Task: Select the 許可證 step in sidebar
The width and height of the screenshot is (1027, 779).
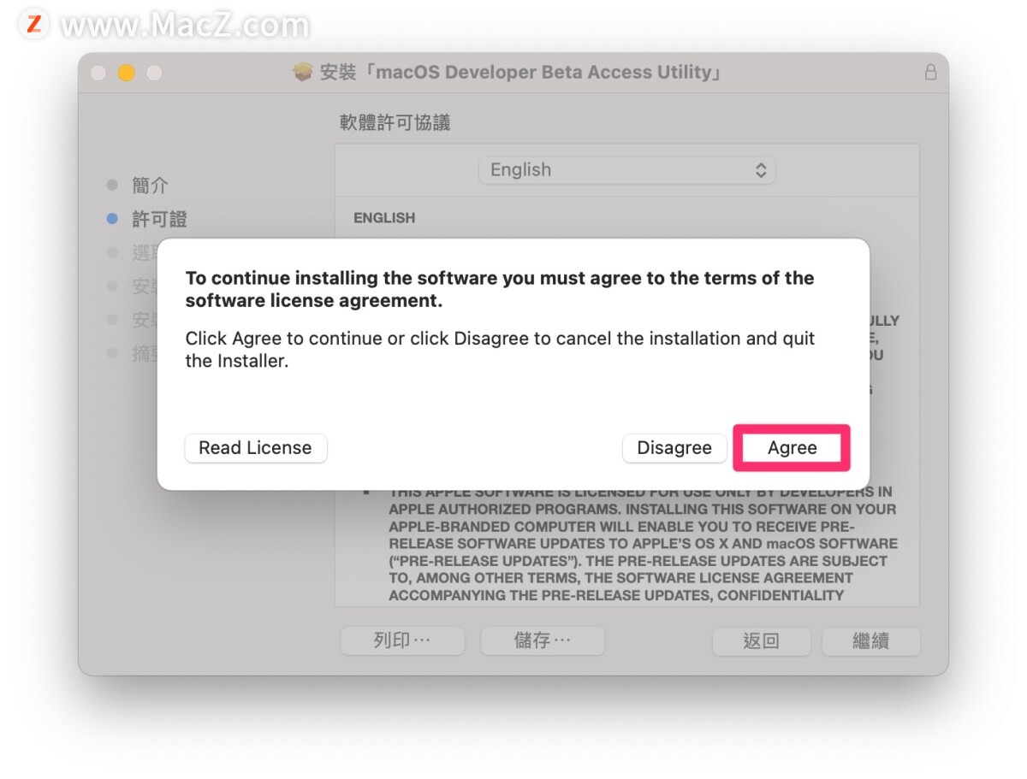Action: [x=159, y=220]
